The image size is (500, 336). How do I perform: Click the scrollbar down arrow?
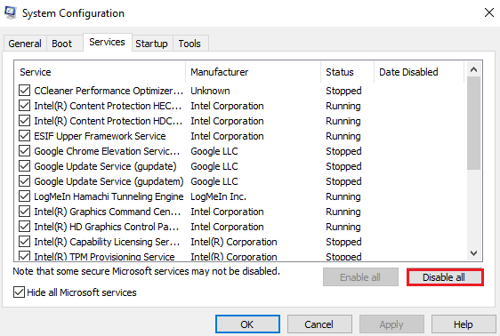tap(473, 253)
